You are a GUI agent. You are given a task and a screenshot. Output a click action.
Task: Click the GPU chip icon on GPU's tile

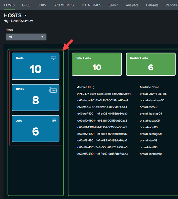[53, 90]
